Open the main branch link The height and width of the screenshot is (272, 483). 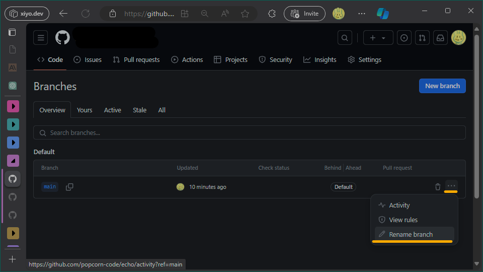pyautogui.click(x=50, y=187)
